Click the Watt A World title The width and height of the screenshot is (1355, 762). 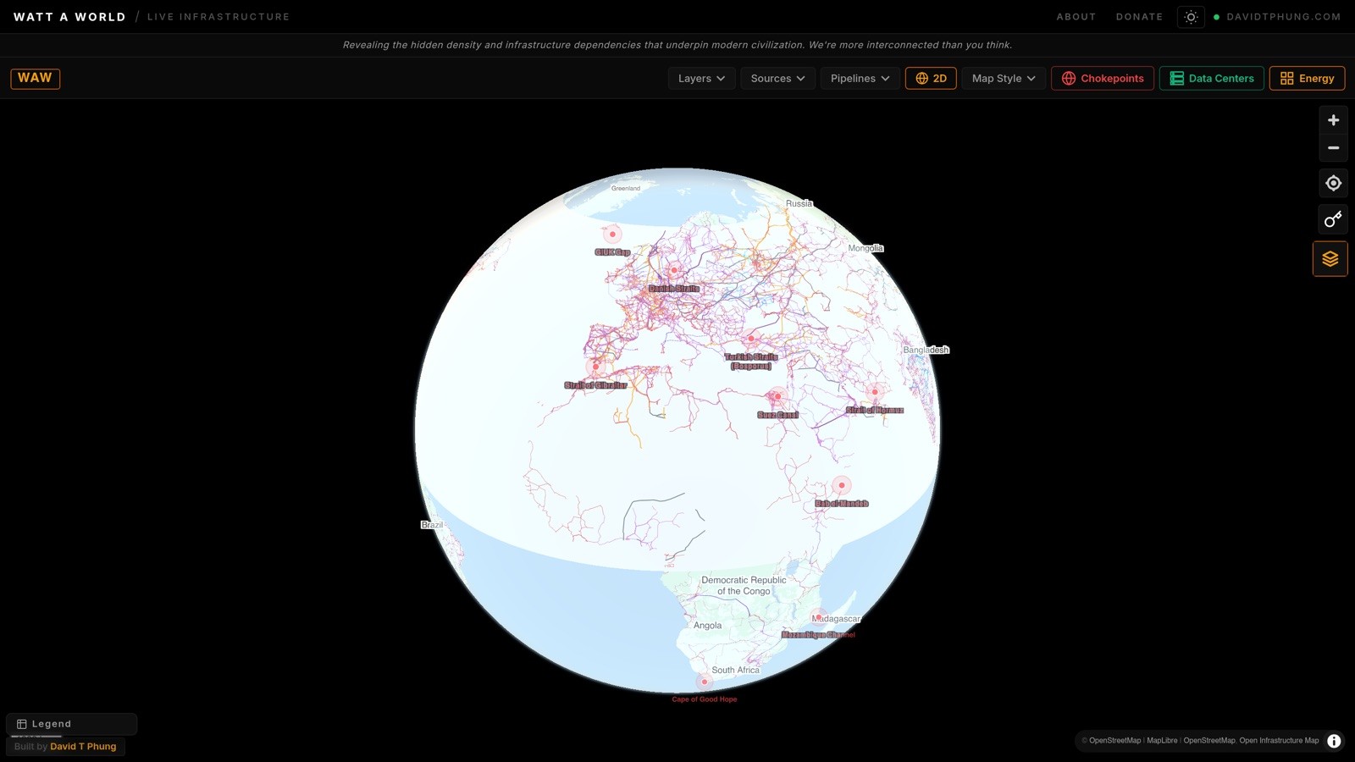click(x=69, y=17)
